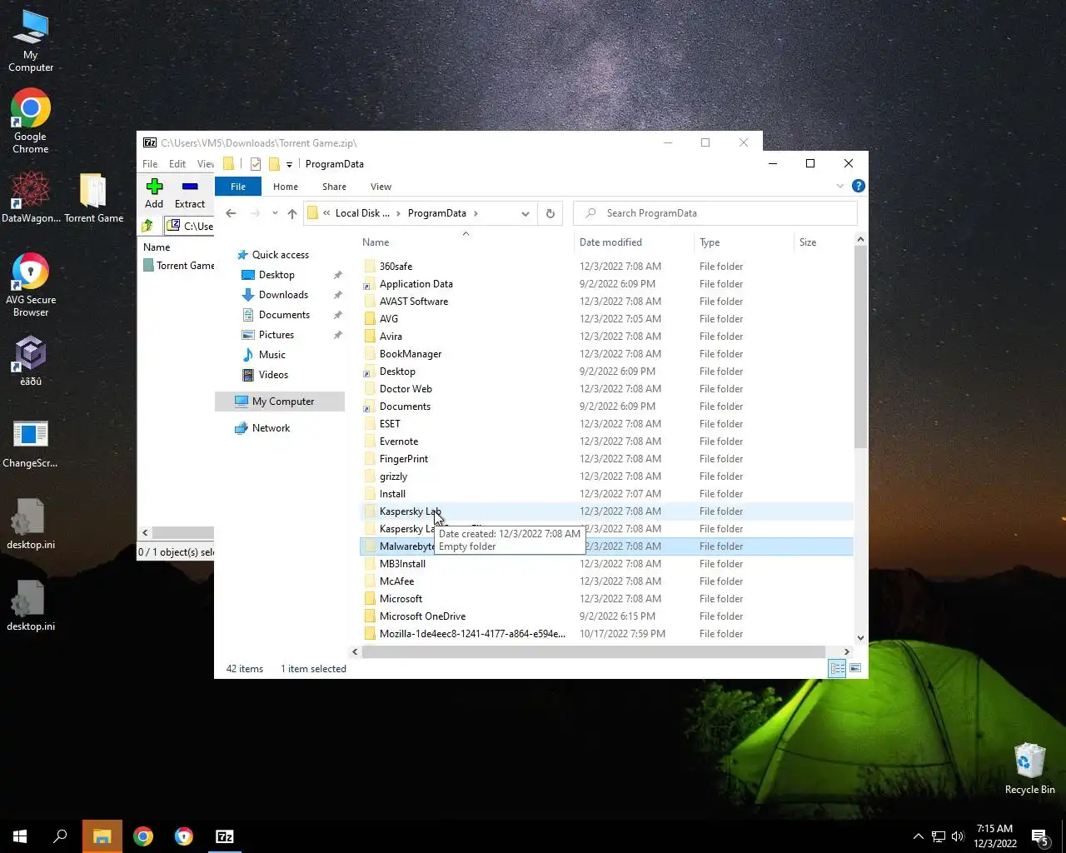Open 7-Zip Edit menu
The image size is (1066, 853).
pos(177,164)
